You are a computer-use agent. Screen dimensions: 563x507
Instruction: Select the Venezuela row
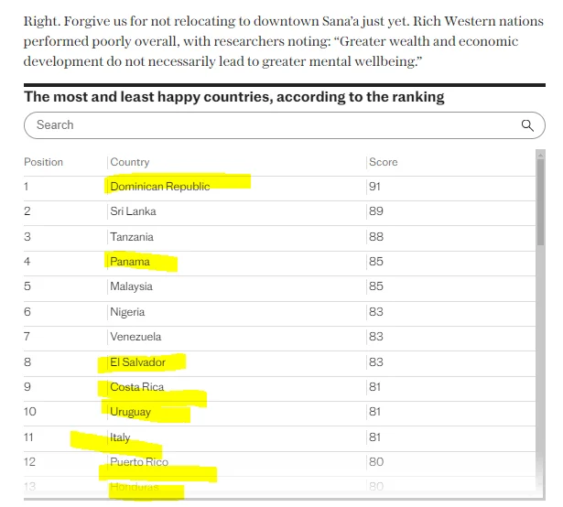[x=280, y=337]
